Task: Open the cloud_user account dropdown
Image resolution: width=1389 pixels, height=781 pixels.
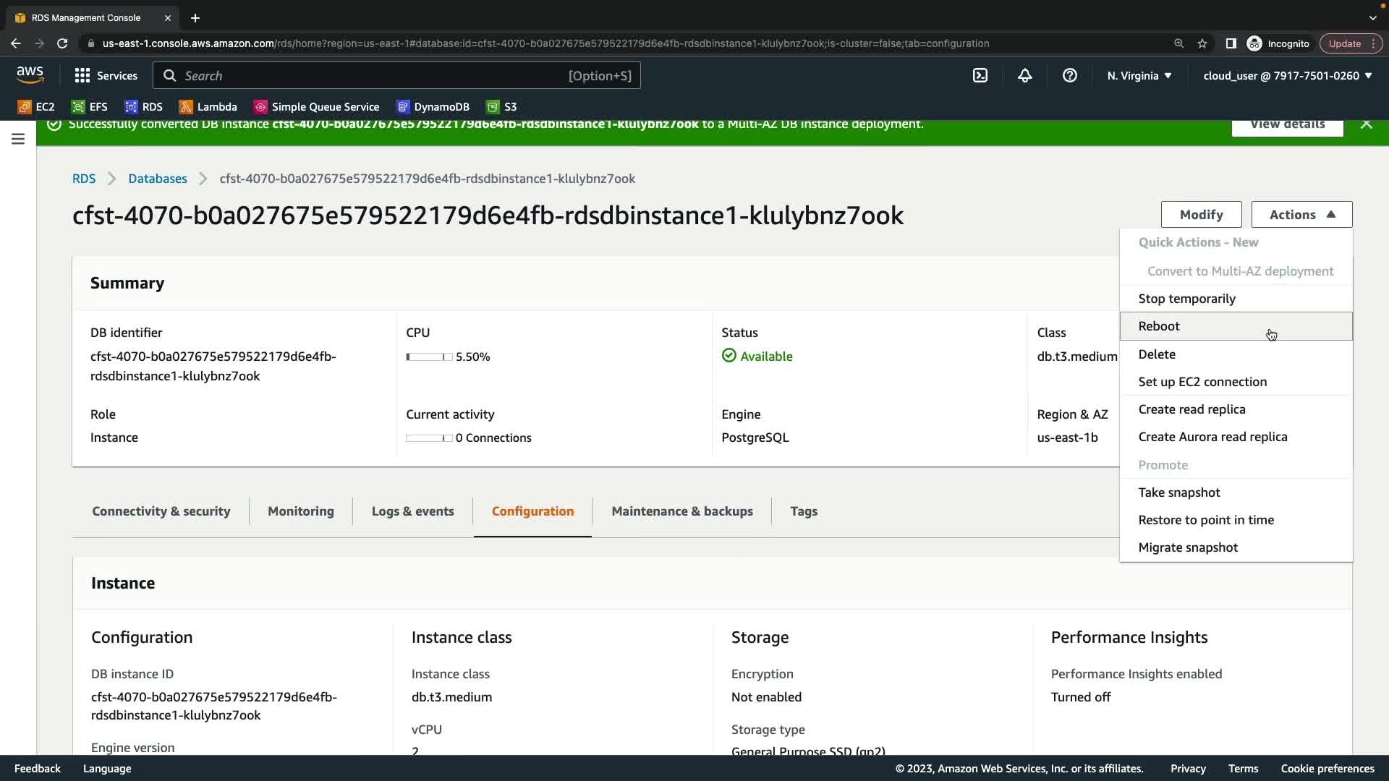Action: point(1288,75)
